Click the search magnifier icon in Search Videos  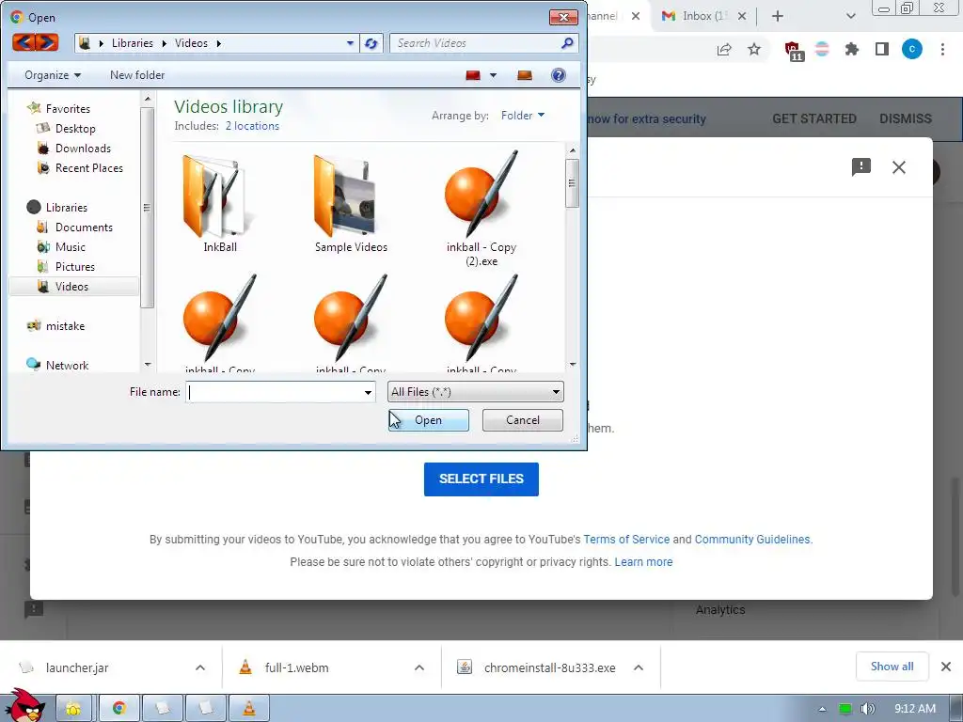pos(567,43)
